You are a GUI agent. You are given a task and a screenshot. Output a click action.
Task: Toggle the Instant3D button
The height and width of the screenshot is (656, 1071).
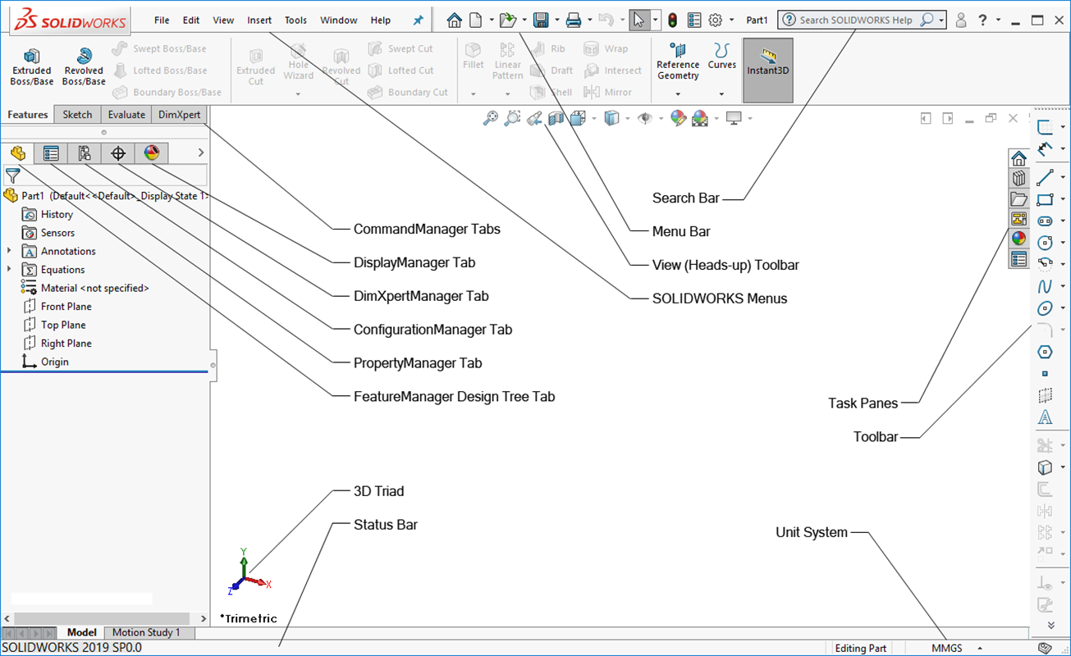point(768,70)
